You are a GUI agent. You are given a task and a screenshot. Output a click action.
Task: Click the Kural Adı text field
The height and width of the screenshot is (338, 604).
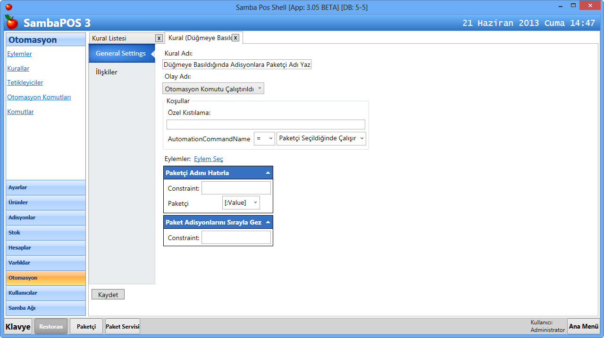click(x=237, y=64)
